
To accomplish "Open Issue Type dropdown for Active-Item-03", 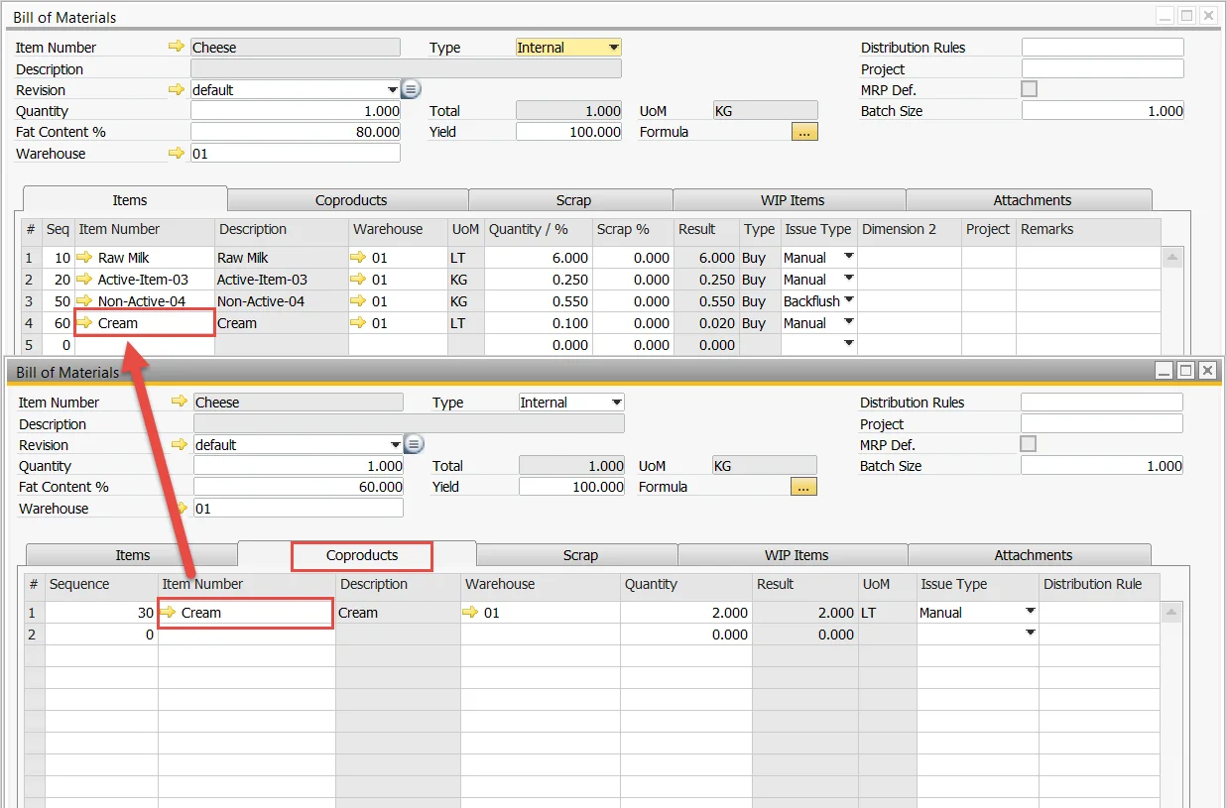I will 849,279.
